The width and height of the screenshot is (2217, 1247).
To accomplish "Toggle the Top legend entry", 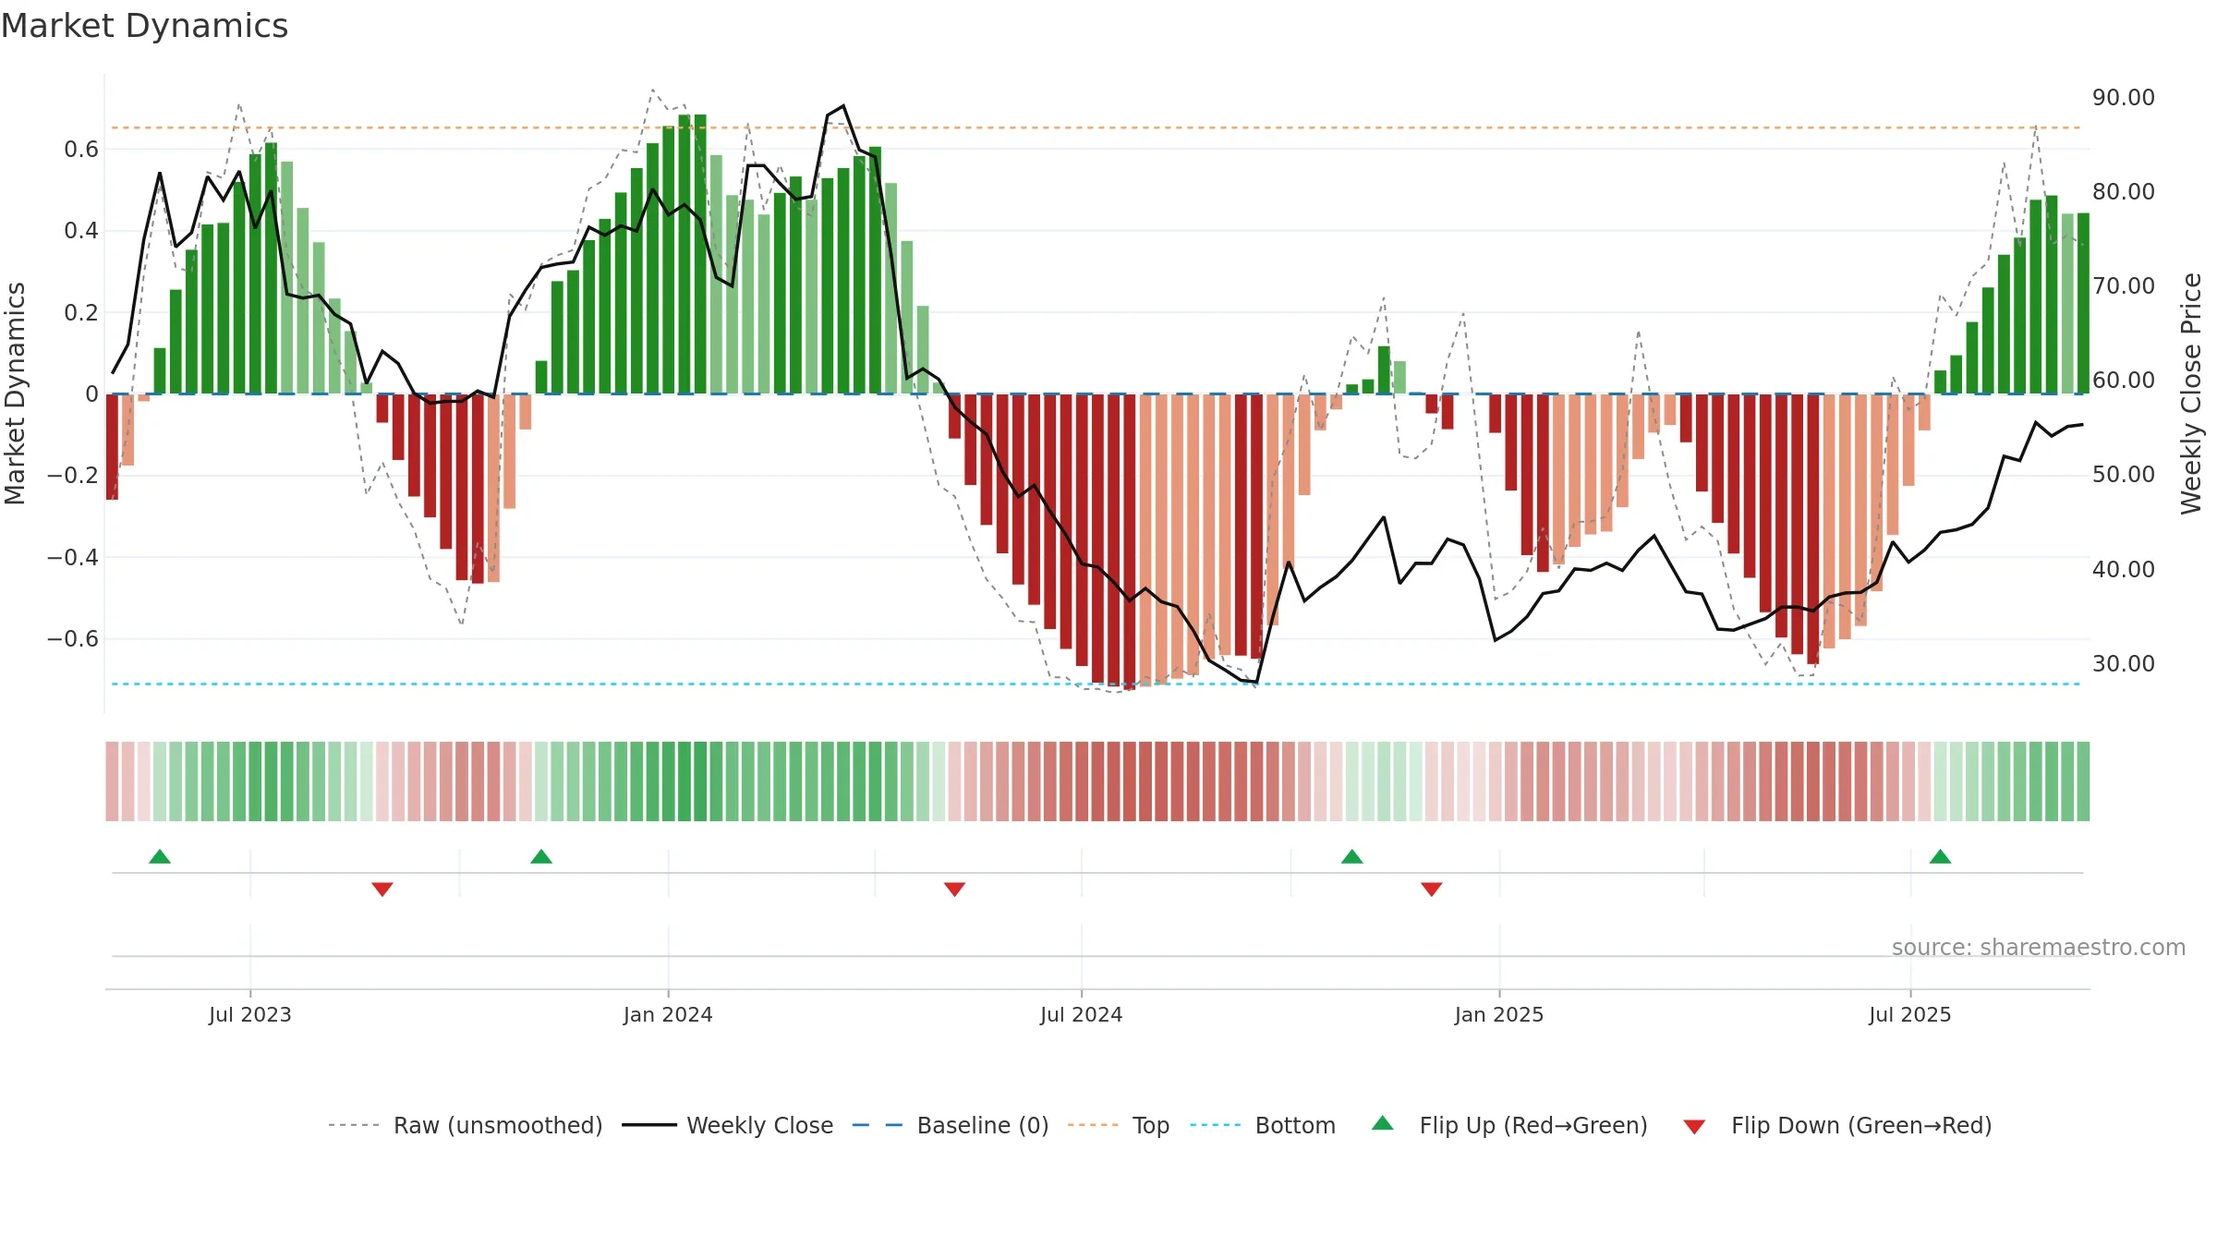I will pyautogui.click(x=1118, y=1125).
